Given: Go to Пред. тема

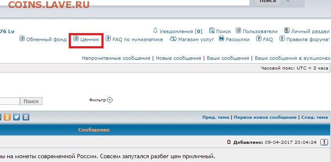Looking at the screenshot, I should tap(216, 117).
